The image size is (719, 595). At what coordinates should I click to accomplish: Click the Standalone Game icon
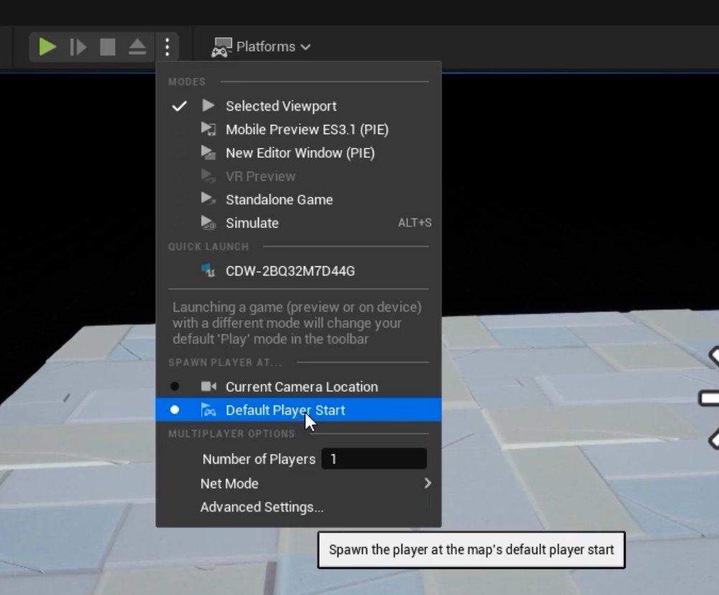(208, 199)
